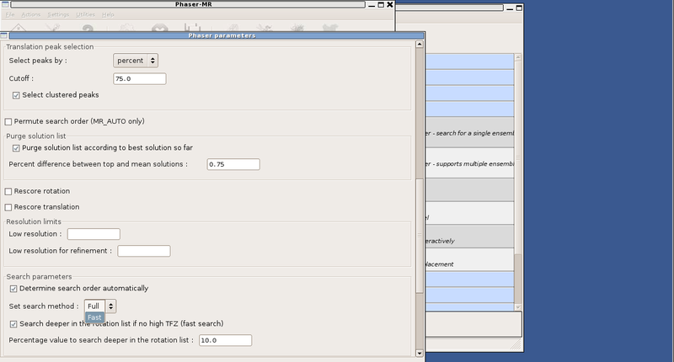Image resolution: width=674 pixels, height=362 pixels.
Task: Select the 'search for a single ensemble' row
Action: (x=472, y=135)
